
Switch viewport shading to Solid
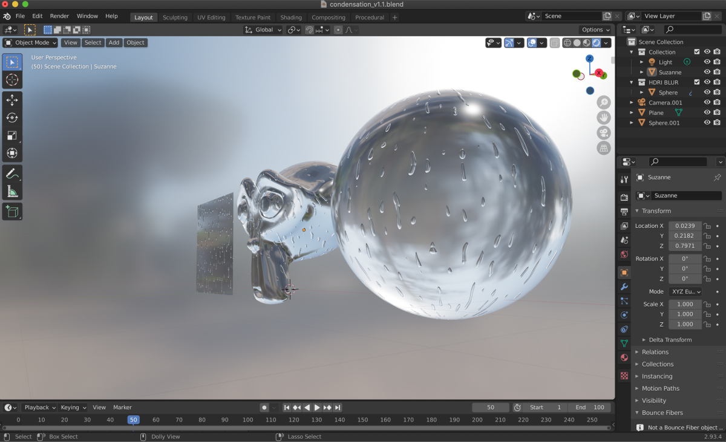[x=577, y=43]
